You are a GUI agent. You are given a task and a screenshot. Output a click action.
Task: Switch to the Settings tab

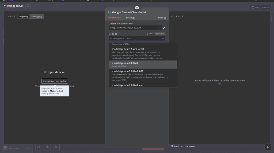[x=130, y=18]
